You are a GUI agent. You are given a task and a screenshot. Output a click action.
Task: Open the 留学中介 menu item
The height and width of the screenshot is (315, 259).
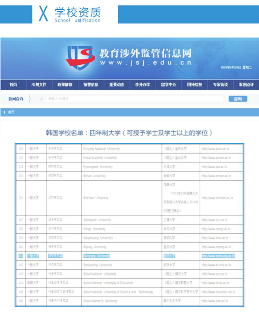[x=168, y=85]
